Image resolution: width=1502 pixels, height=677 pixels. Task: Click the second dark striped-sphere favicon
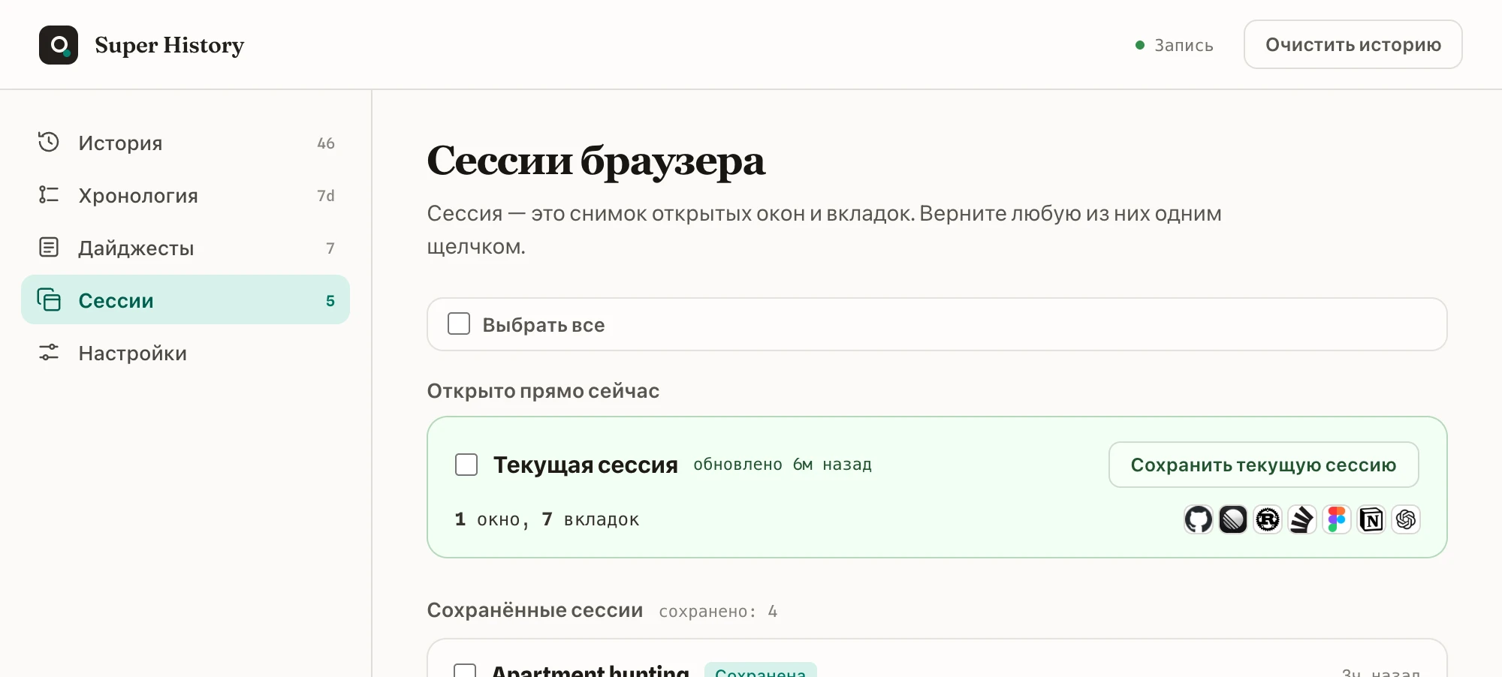point(1233,519)
